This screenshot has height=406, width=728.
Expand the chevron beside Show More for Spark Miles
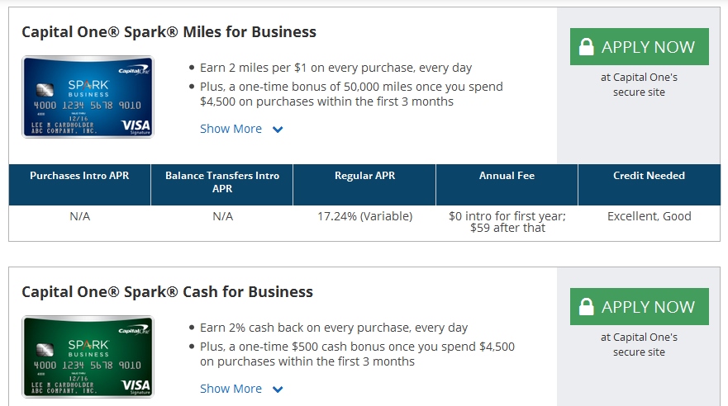278,130
